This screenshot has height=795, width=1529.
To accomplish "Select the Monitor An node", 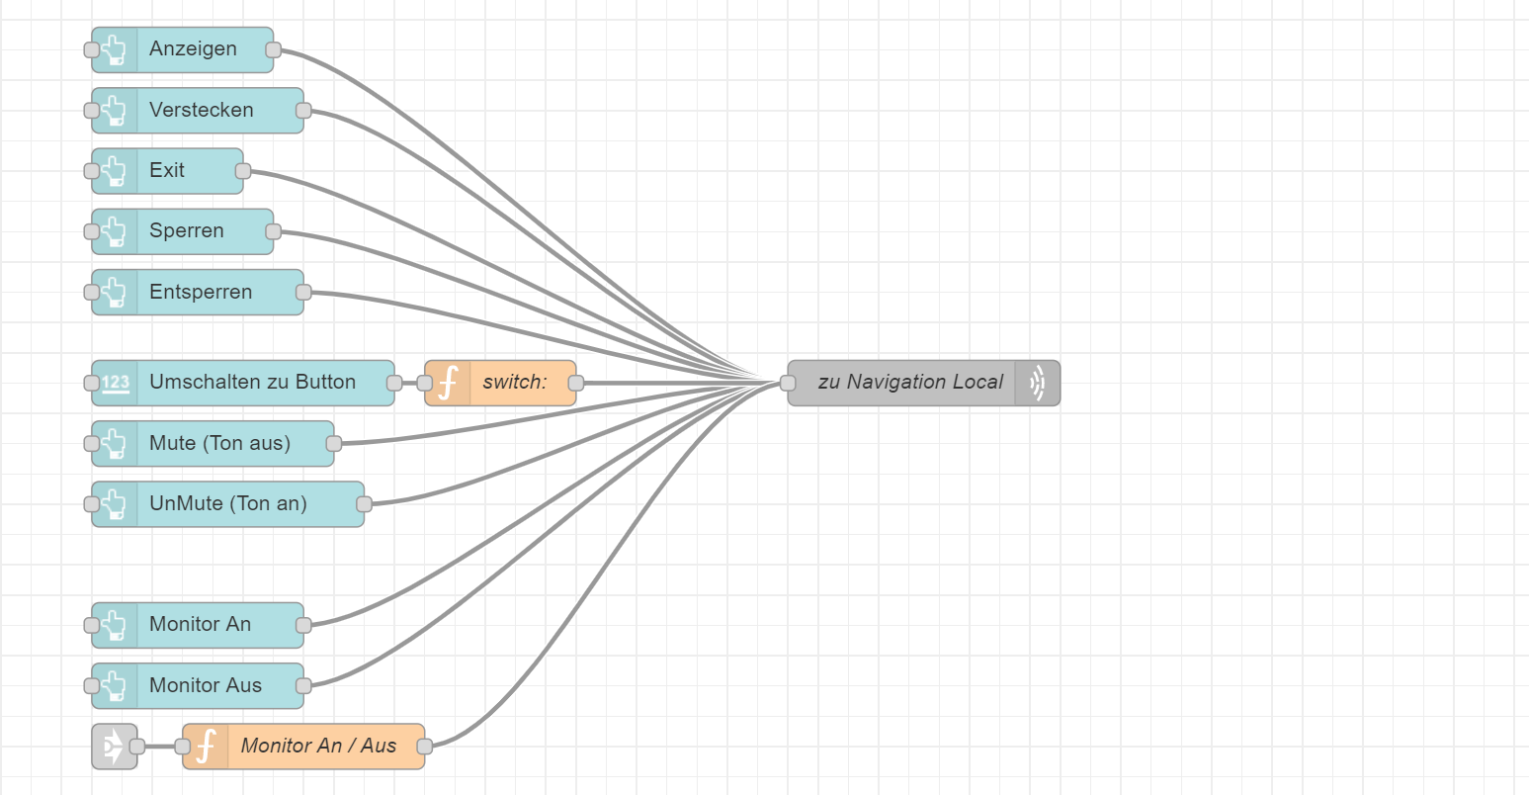I will (200, 625).
